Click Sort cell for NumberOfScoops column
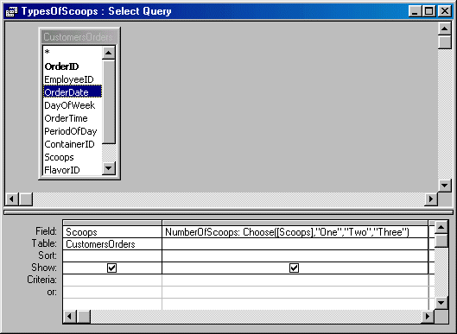This screenshot has height=334, width=457. [x=295, y=256]
